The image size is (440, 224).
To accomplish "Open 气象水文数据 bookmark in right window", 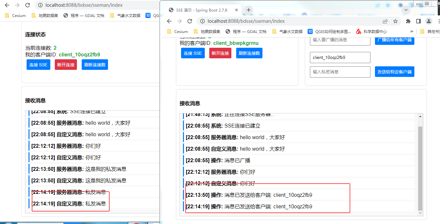I will click(287, 31).
